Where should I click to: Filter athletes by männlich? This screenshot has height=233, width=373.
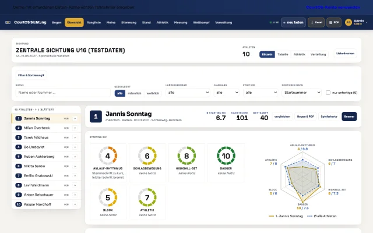(135, 93)
